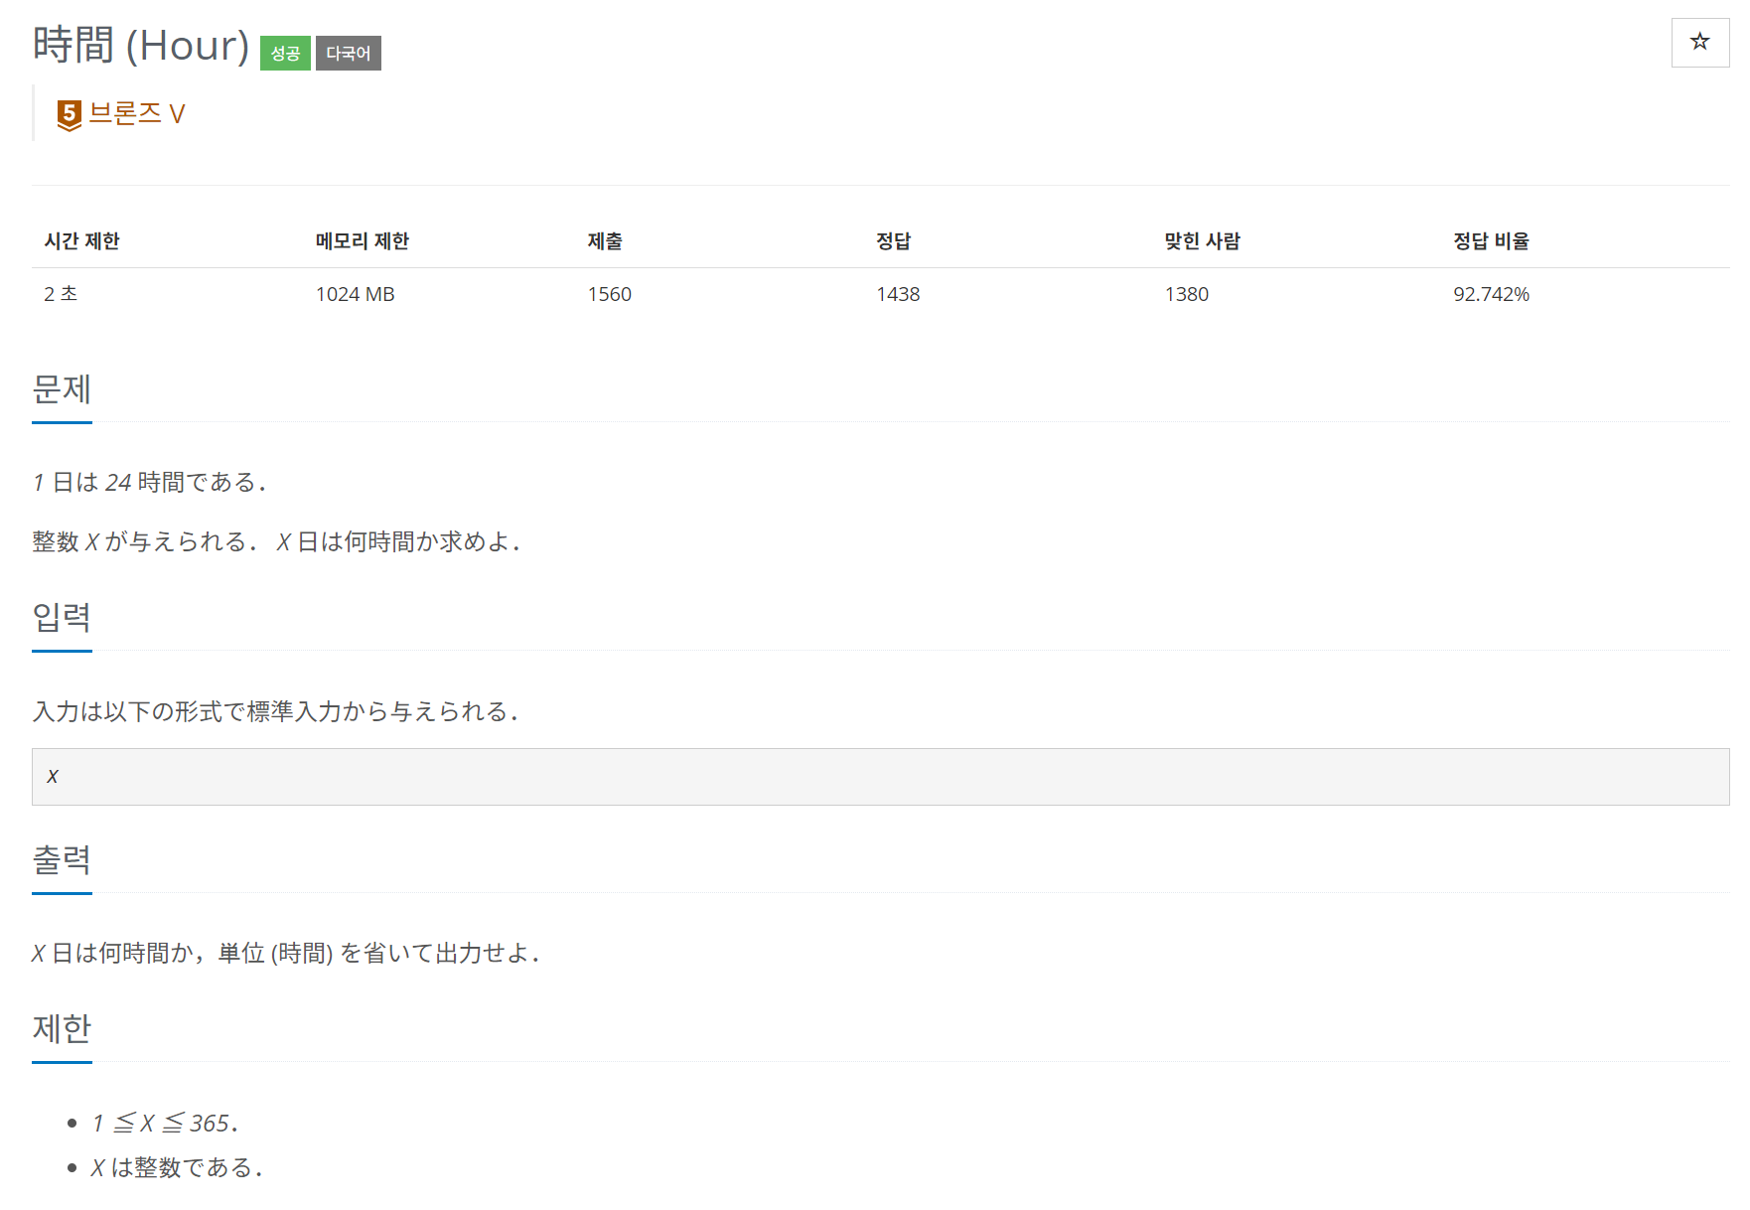The height and width of the screenshot is (1210, 1750).
Task: Click the green 성공 label
Action: [285, 53]
